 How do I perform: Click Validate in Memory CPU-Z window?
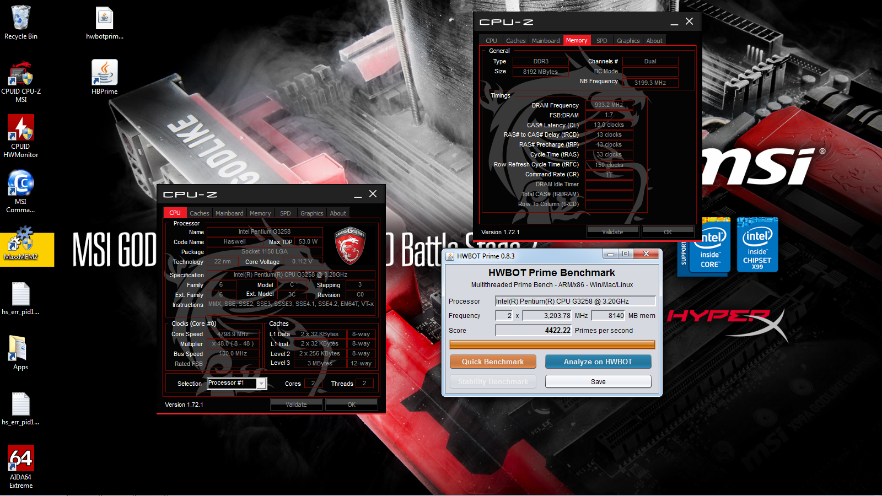point(612,232)
